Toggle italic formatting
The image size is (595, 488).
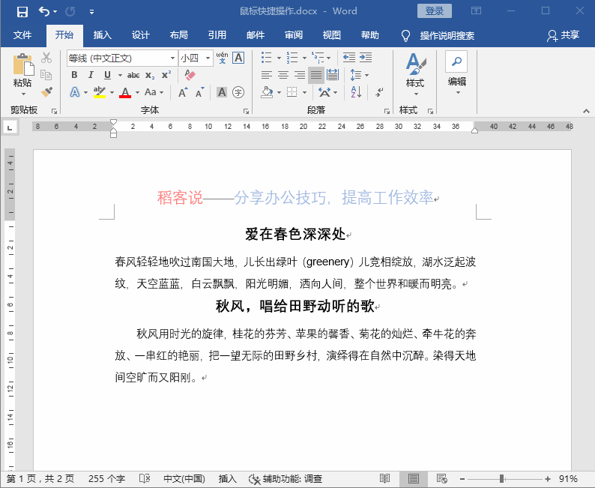(91, 75)
